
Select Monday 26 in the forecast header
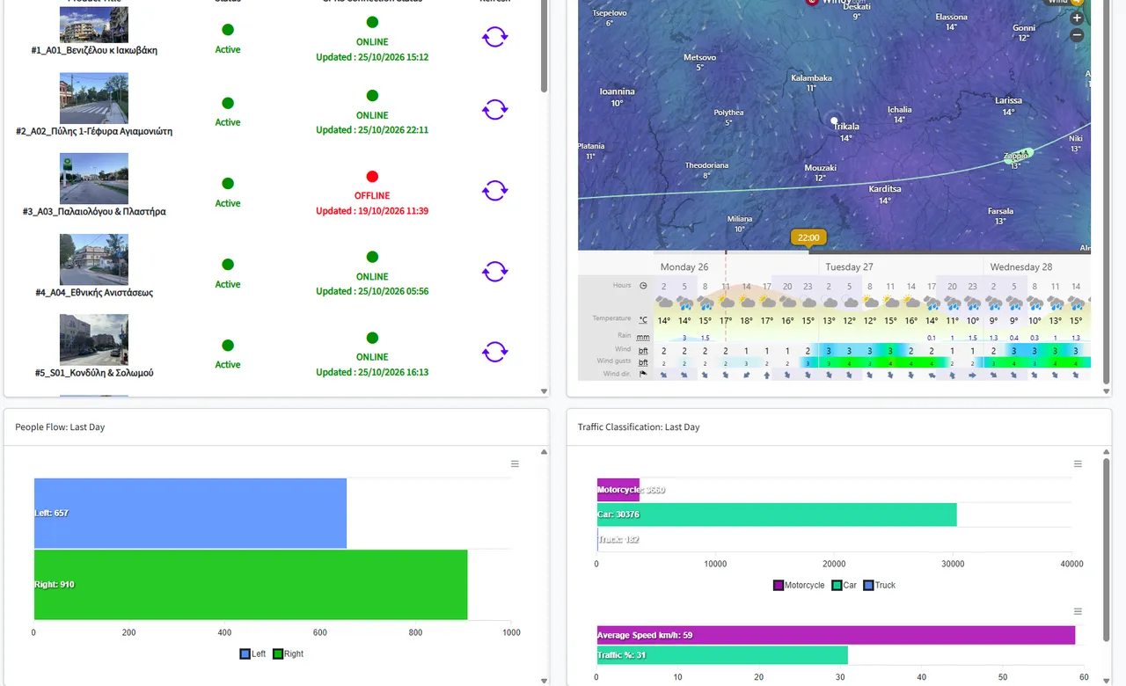click(684, 267)
